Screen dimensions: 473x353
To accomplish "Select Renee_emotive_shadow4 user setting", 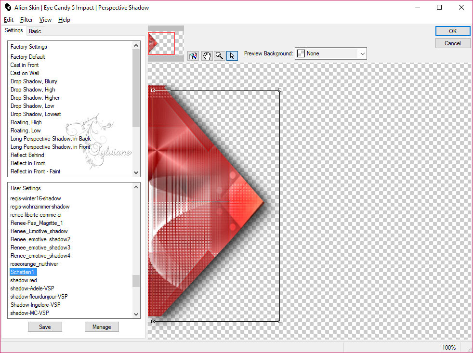I will pyautogui.click(x=40, y=255).
